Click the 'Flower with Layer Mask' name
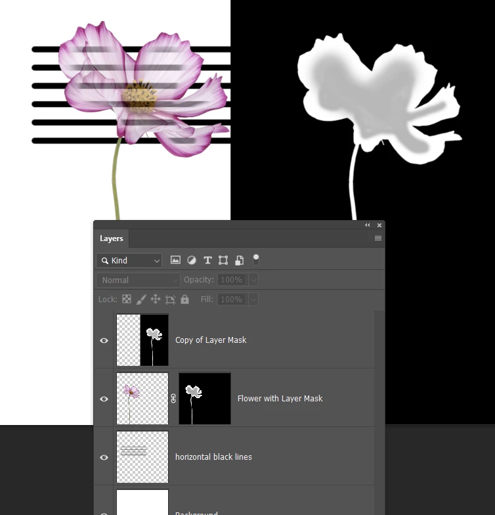Screen dimensions: 495x515 coord(280,398)
